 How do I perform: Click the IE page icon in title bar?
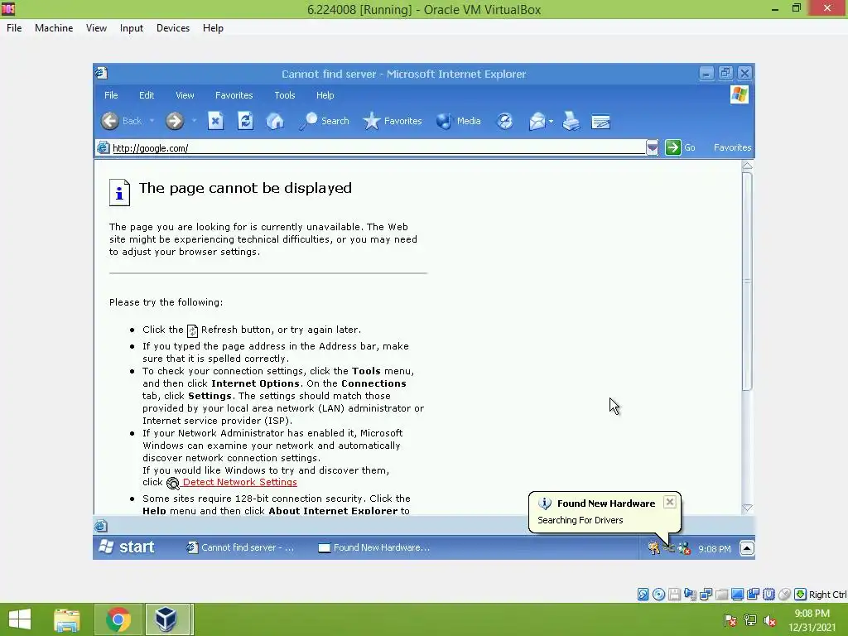101,73
